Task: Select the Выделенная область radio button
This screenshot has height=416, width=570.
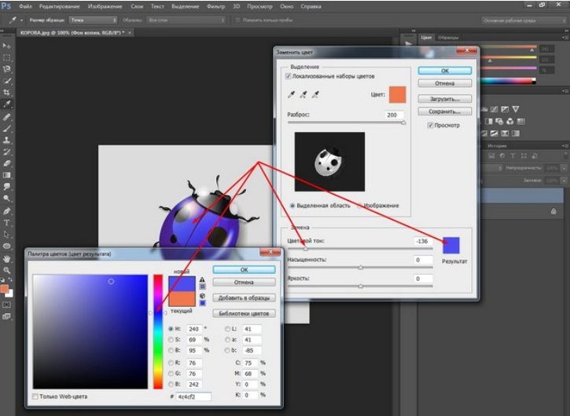Action: tap(292, 206)
